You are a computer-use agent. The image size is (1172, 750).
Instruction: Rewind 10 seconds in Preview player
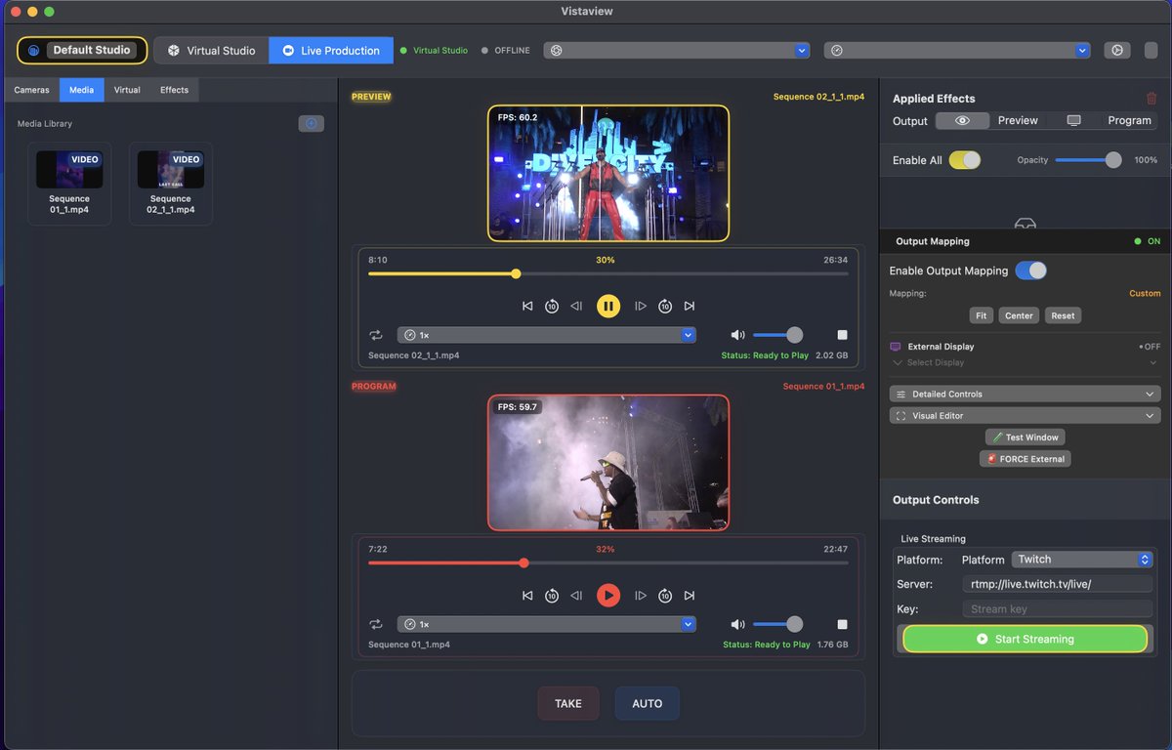pos(552,306)
